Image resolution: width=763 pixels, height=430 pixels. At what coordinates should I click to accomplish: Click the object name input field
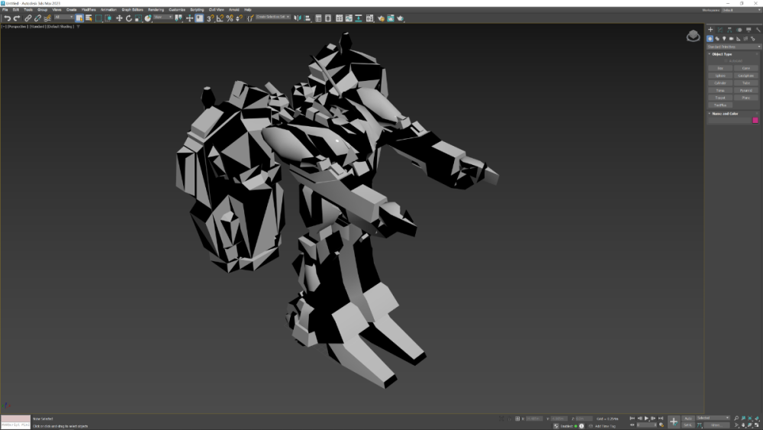point(729,120)
